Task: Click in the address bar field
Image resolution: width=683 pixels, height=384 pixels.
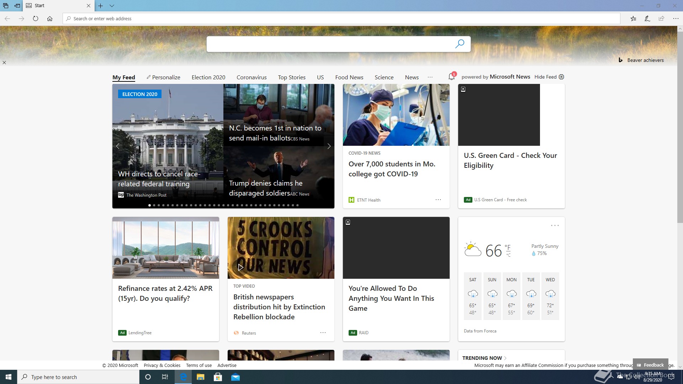Action: (x=341, y=18)
